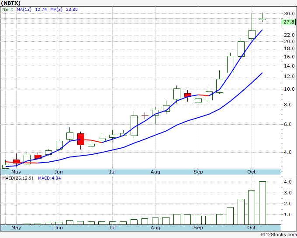Image resolution: width=297 pixels, height=238 pixels.
Task: Select the large red candlestick in mid-June
Action: click(x=81, y=139)
